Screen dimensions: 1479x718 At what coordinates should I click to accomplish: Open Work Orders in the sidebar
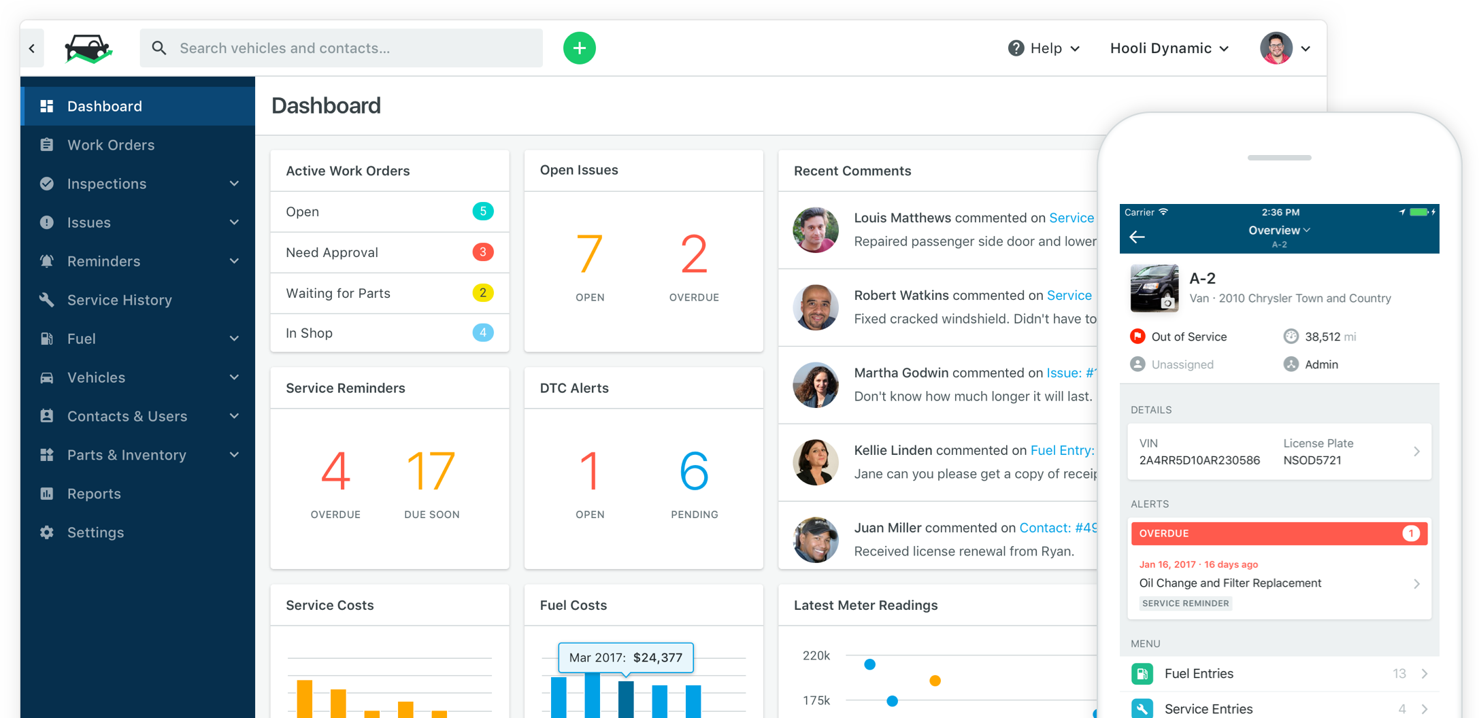[138, 145]
